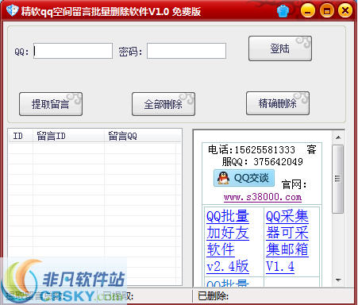The image size is (358, 305).
Task: Open the QQ采集器可采集邮箱 V1.4 link
Action: click(287, 241)
